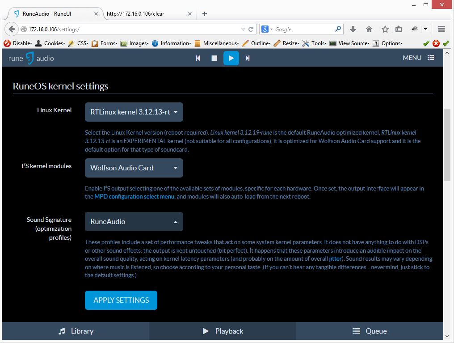
Task: Open the extension dropdown arrow
Action: point(425,29)
